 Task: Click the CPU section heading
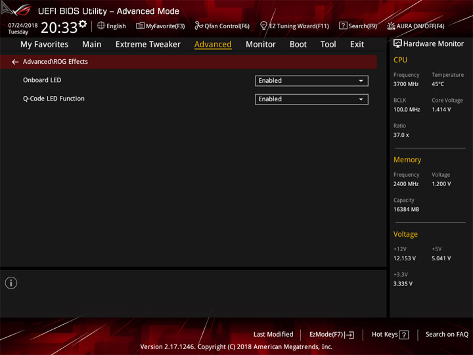(400, 60)
